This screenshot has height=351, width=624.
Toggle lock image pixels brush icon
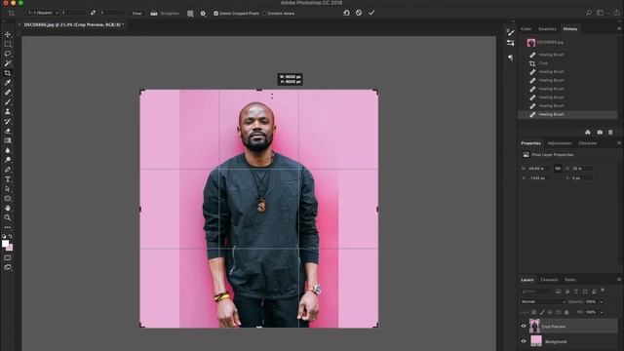542,312
